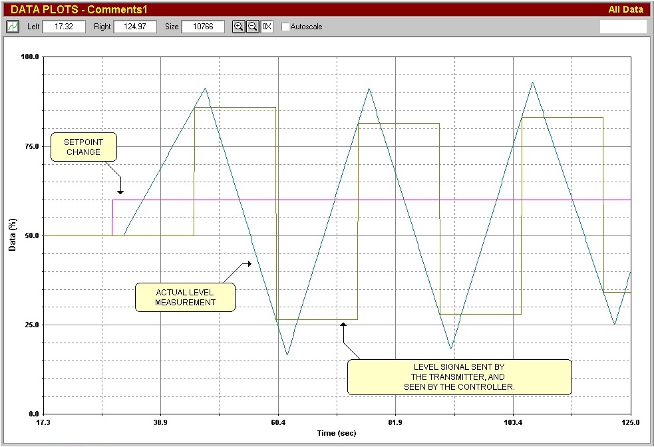The height and width of the screenshot is (447, 654).
Task: Reset zoom using the 0X button
Action: coord(267,27)
